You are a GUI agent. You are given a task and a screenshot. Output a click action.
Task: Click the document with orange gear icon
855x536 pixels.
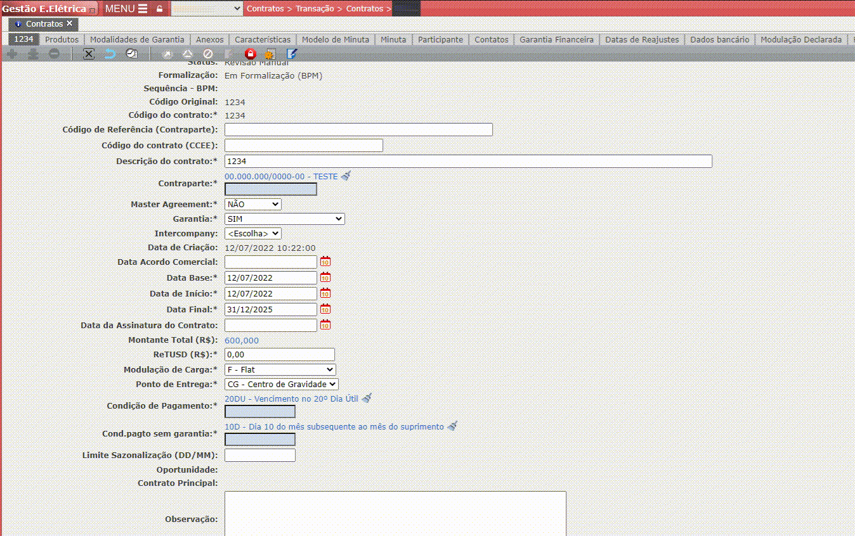coord(270,54)
